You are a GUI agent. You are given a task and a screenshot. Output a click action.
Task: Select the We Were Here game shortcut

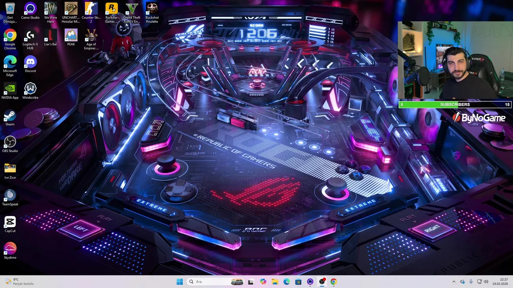[50, 13]
